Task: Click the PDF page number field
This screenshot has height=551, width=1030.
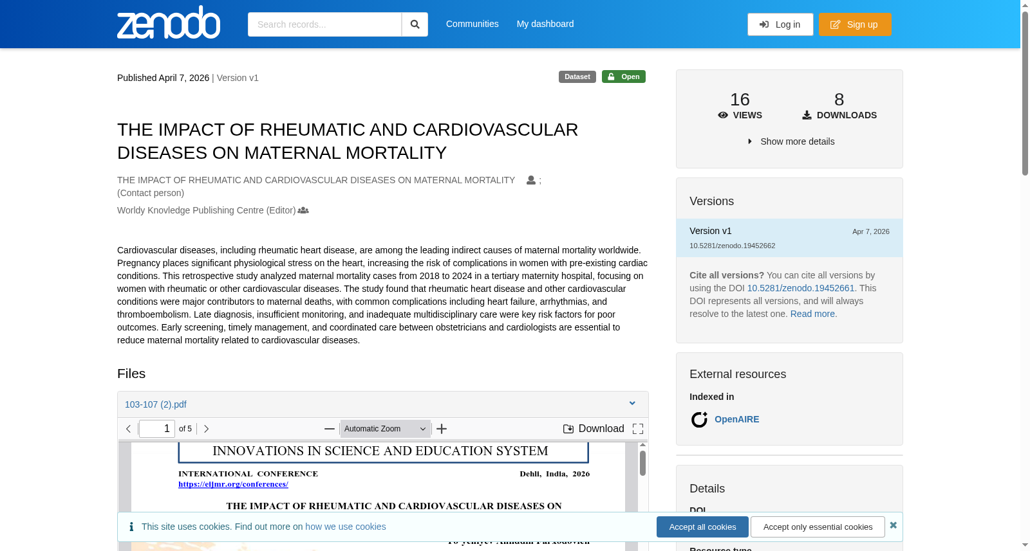Action: pos(157,429)
